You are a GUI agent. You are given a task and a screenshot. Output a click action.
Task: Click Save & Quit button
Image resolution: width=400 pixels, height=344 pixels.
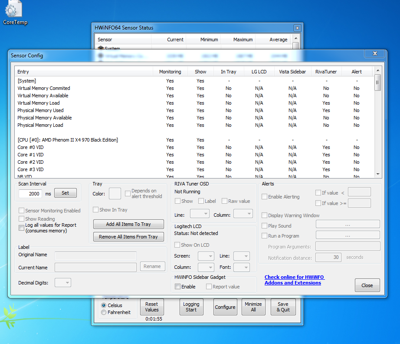click(283, 307)
